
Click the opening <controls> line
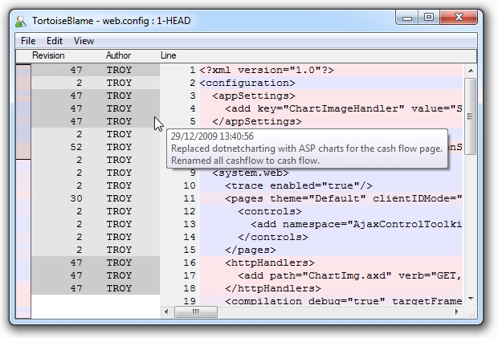coord(270,211)
